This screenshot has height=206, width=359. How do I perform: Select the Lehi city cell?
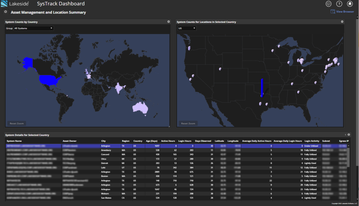coord(103,168)
